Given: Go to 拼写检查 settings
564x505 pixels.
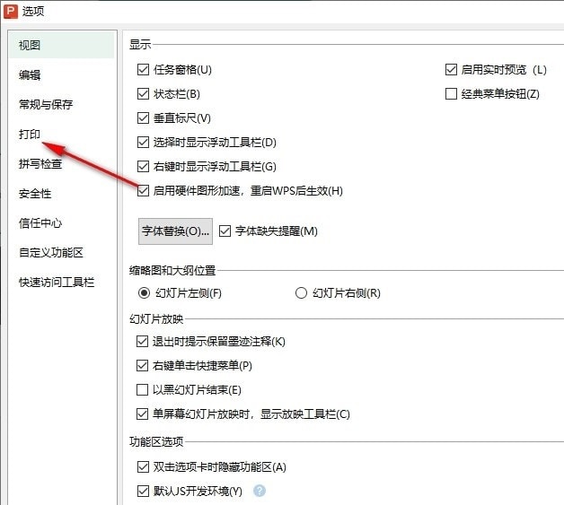Looking at the screenshot, I should tap(40, 164).
